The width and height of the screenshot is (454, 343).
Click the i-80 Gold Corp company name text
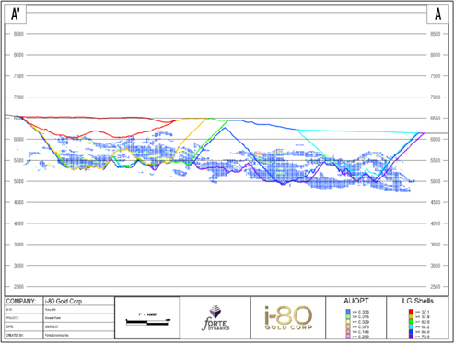pos(64,302)
